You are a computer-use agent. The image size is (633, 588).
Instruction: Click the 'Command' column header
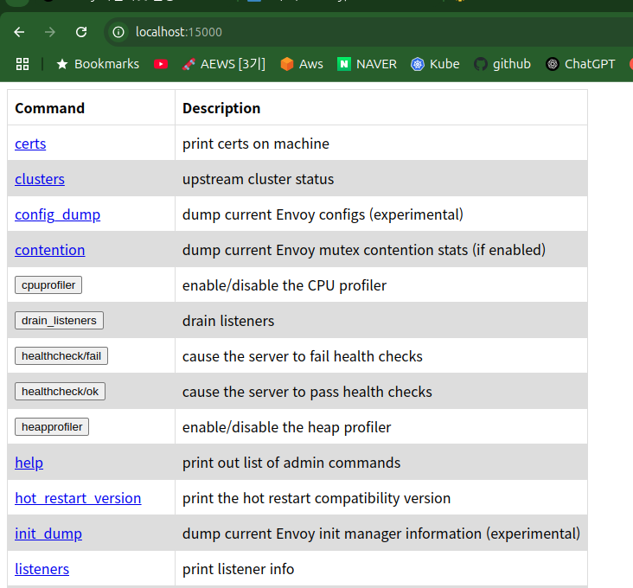tap(49, 108)
